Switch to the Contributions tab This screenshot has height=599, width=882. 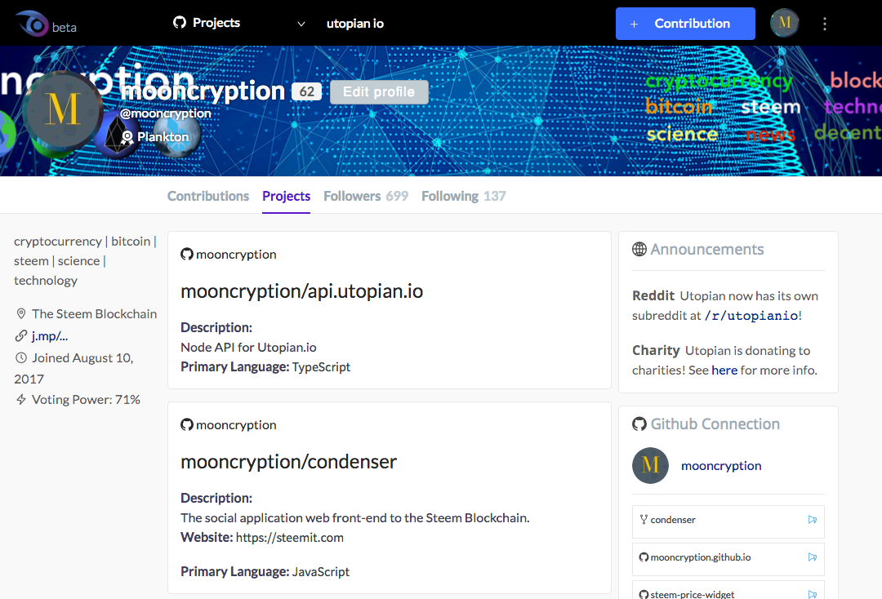(208, 196)
